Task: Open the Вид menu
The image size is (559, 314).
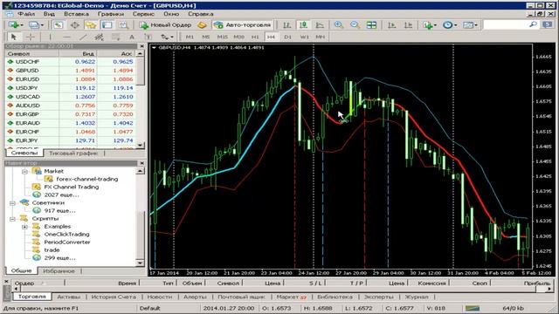Action: tap(49, 14)
